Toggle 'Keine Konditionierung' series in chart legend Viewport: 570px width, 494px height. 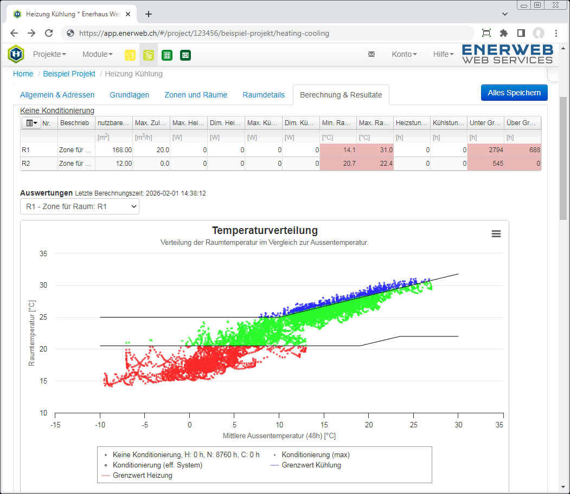[x=186, y=454]
